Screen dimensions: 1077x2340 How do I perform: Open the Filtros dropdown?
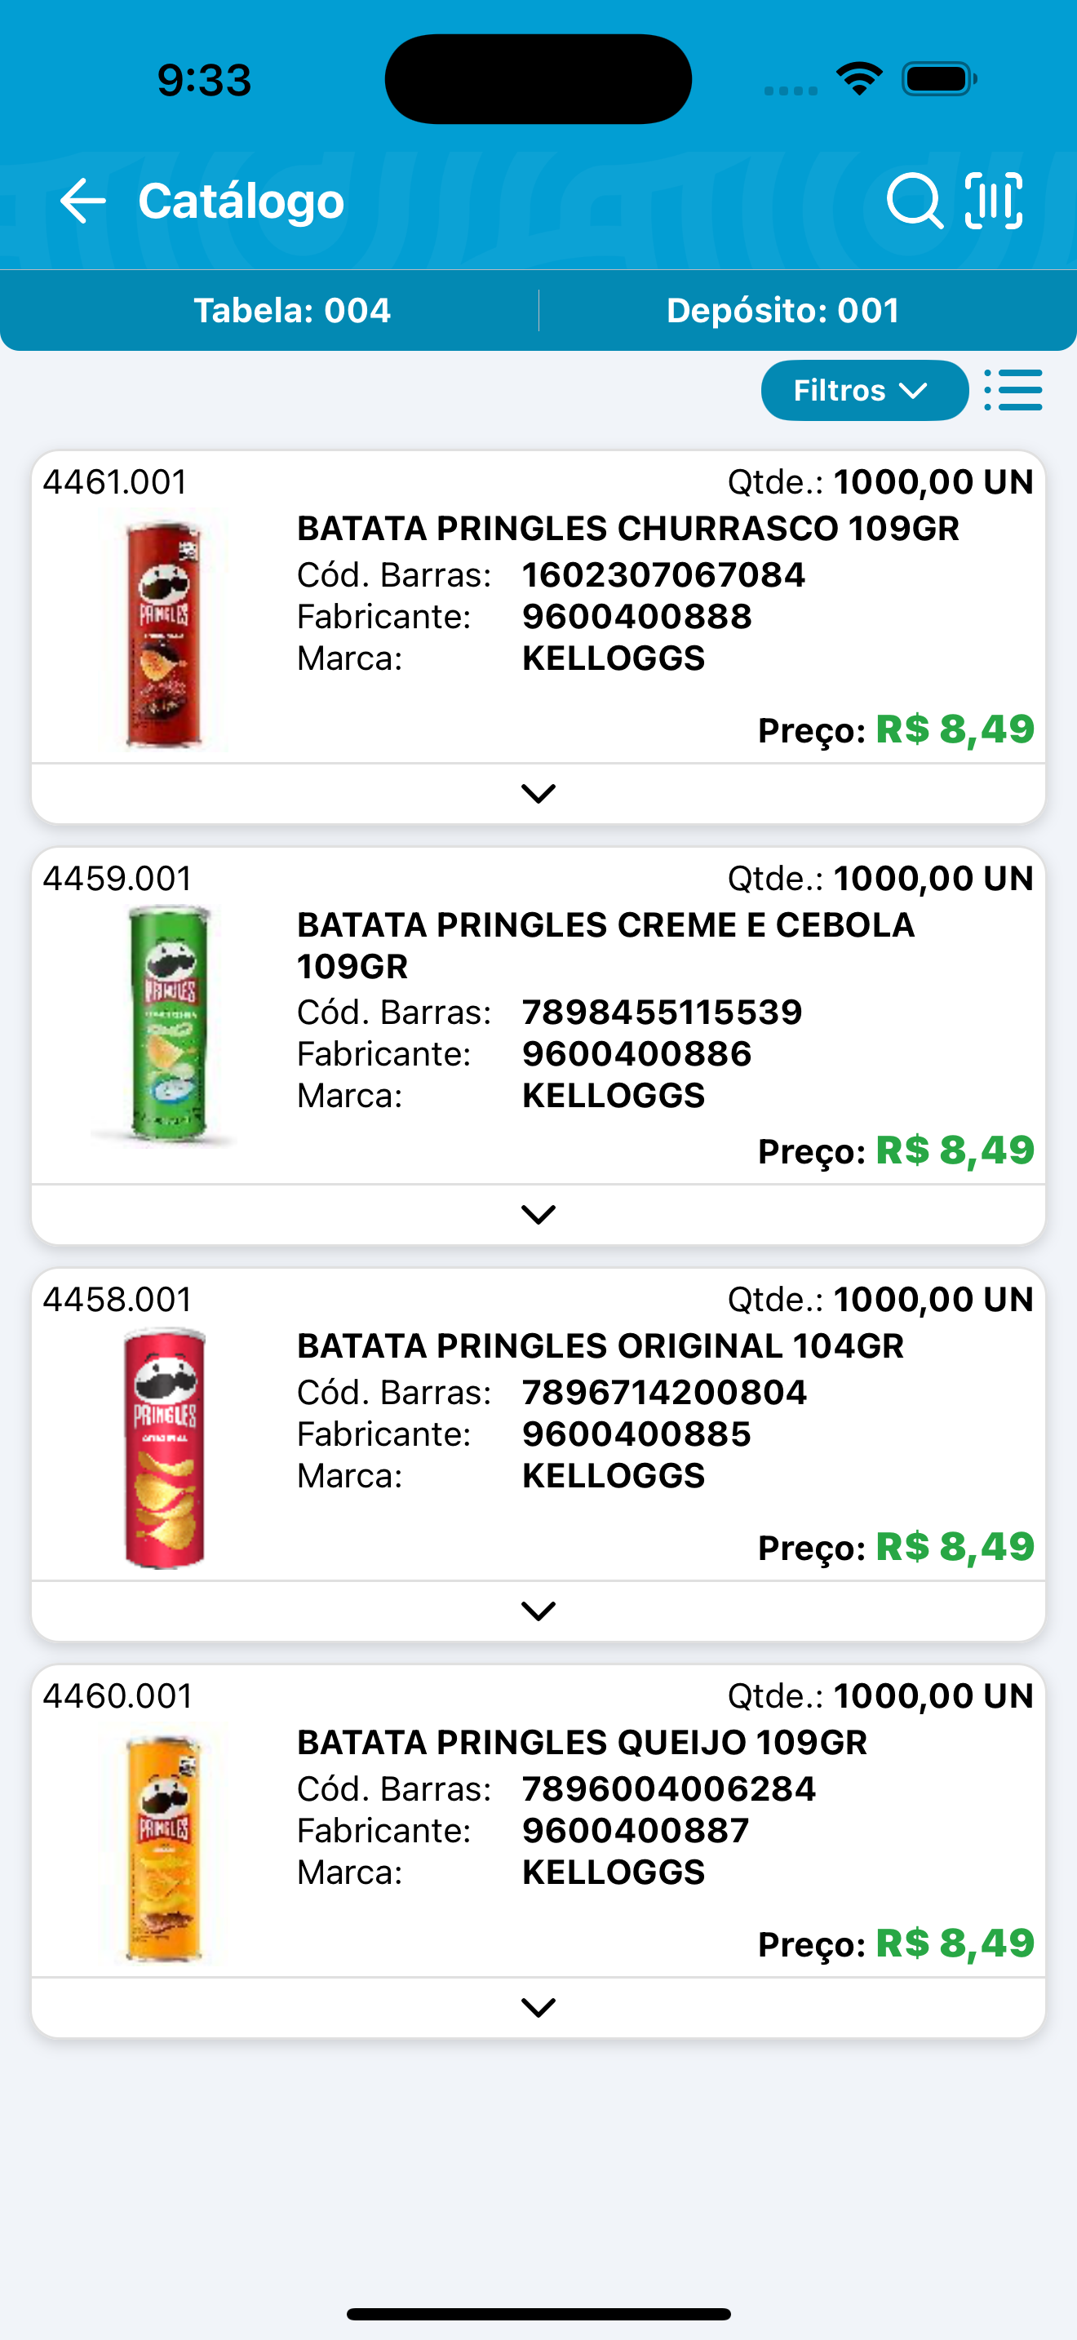coord(863,391)
